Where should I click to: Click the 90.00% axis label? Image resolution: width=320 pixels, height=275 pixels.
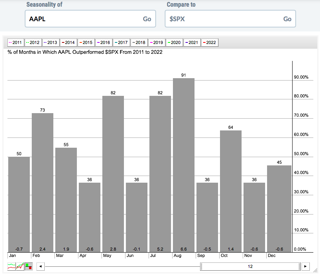point(301,77)
